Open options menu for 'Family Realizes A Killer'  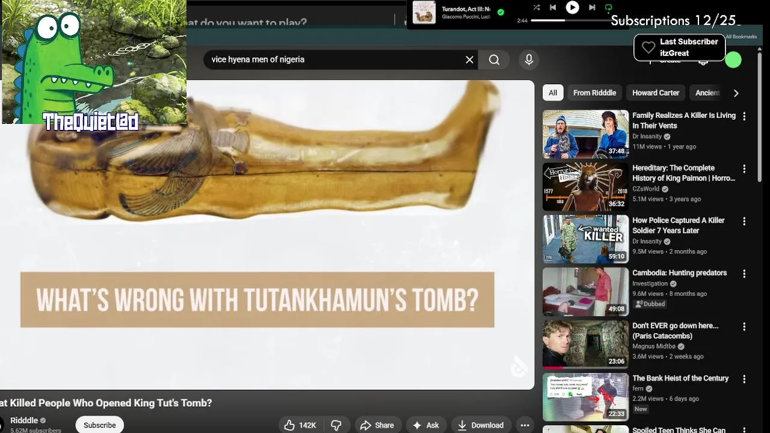click(744, 116)
